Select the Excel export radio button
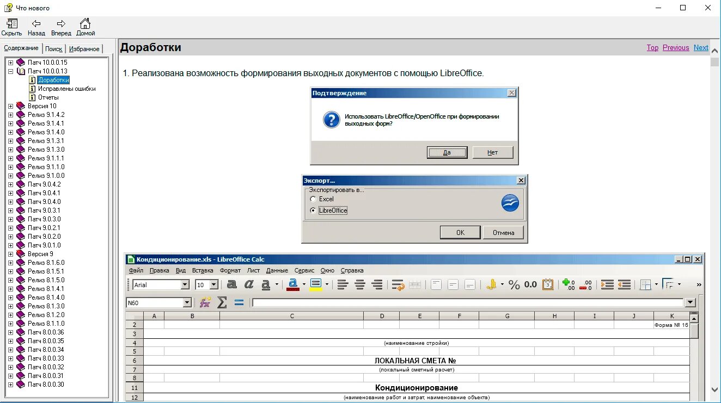Image resolution: width=721 pixels, height=403 pixels. pyautogui.click(x=313, y=199)
